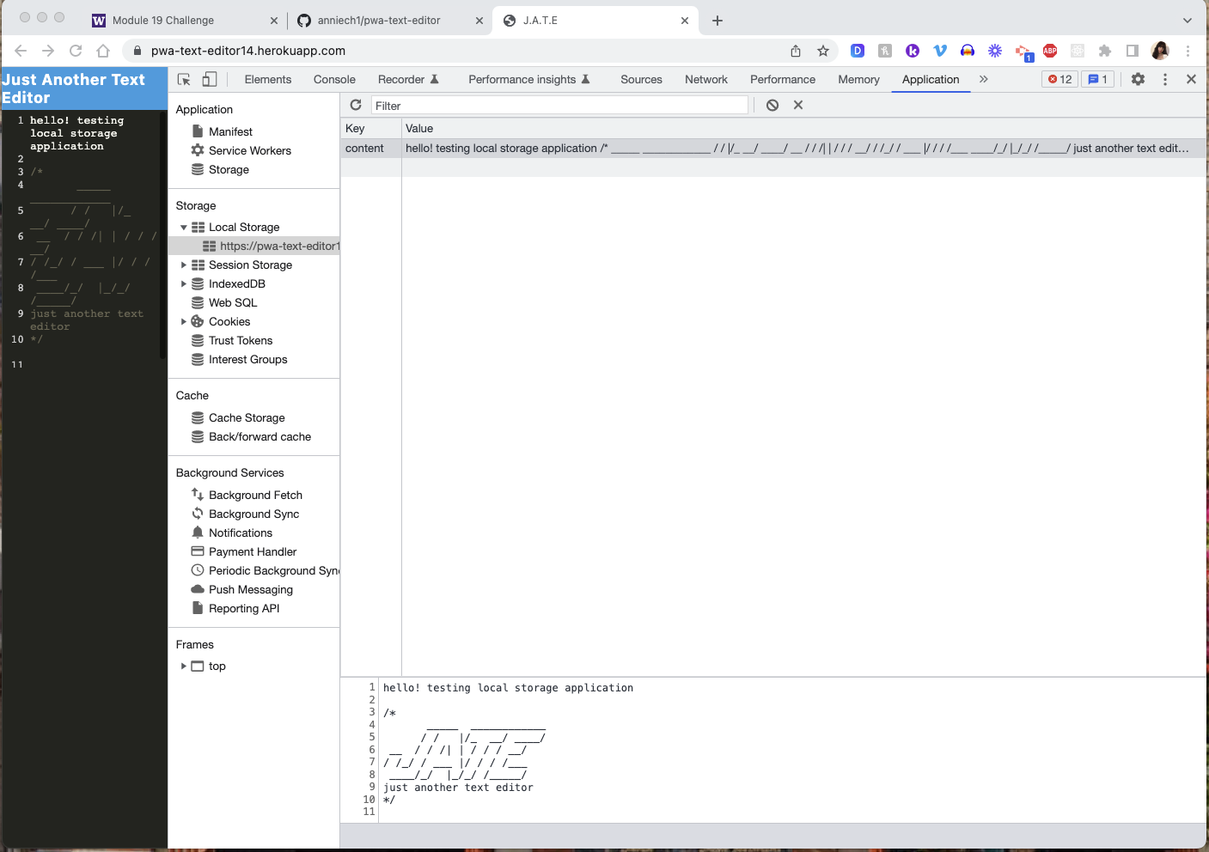Open DevTools settings gear

click(1138, 79)
